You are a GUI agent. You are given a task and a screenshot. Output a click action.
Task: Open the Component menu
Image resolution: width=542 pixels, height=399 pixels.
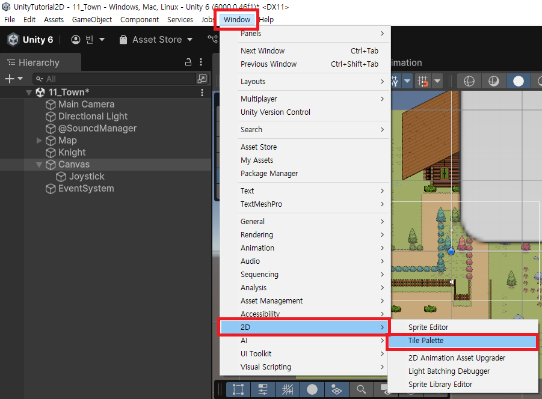(140, 20)
